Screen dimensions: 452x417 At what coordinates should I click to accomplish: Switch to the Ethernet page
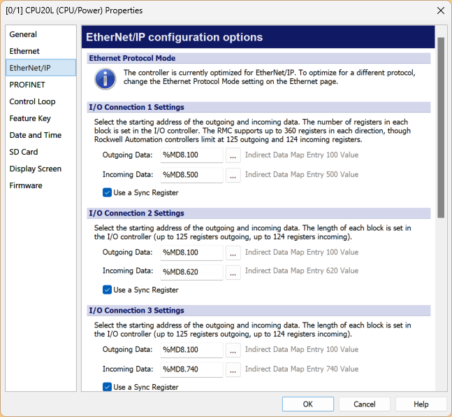[x=24, y=51]
